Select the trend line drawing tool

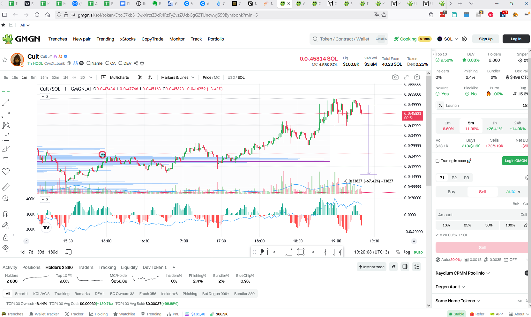click(x=6, y=103)
